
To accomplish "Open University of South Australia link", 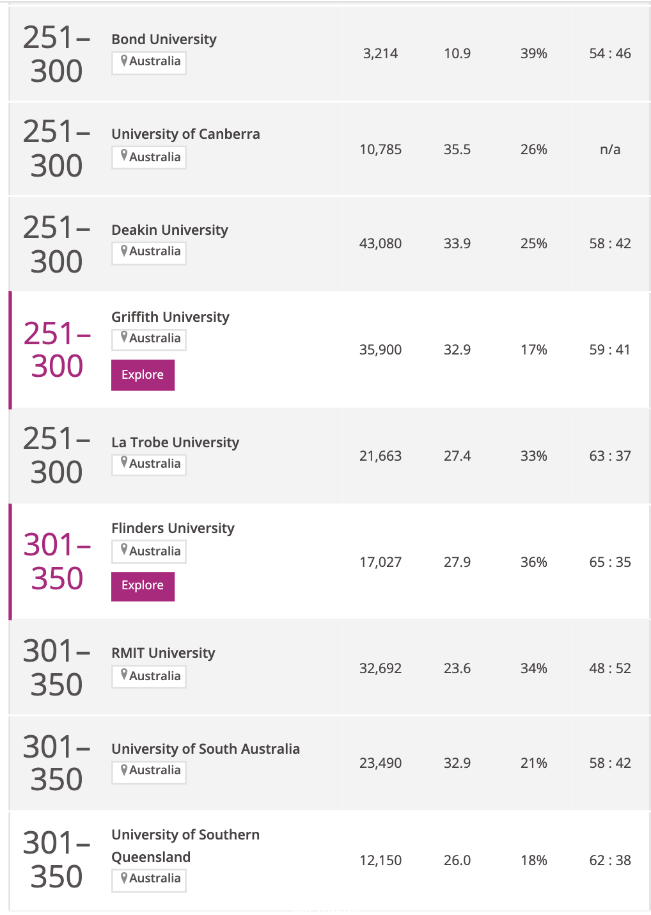I will pos(205,749).
